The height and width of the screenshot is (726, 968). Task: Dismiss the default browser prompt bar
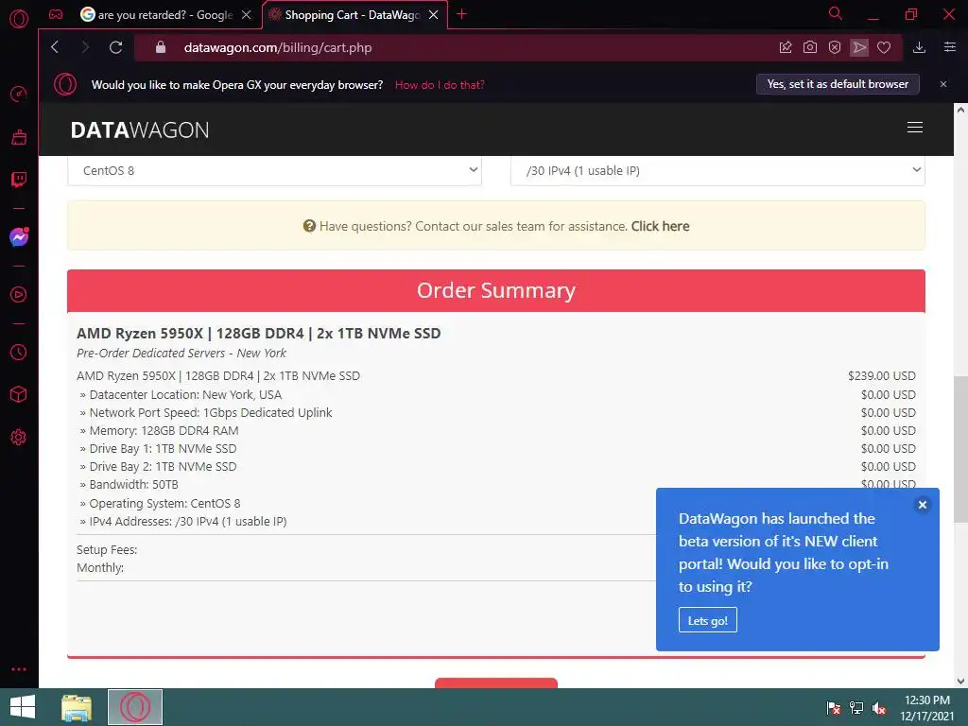(943, 84)
